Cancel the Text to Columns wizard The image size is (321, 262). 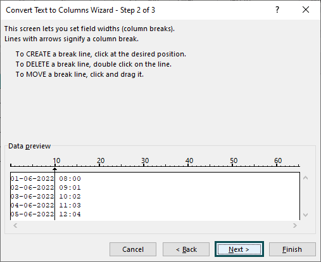click(x=133, y=249)
